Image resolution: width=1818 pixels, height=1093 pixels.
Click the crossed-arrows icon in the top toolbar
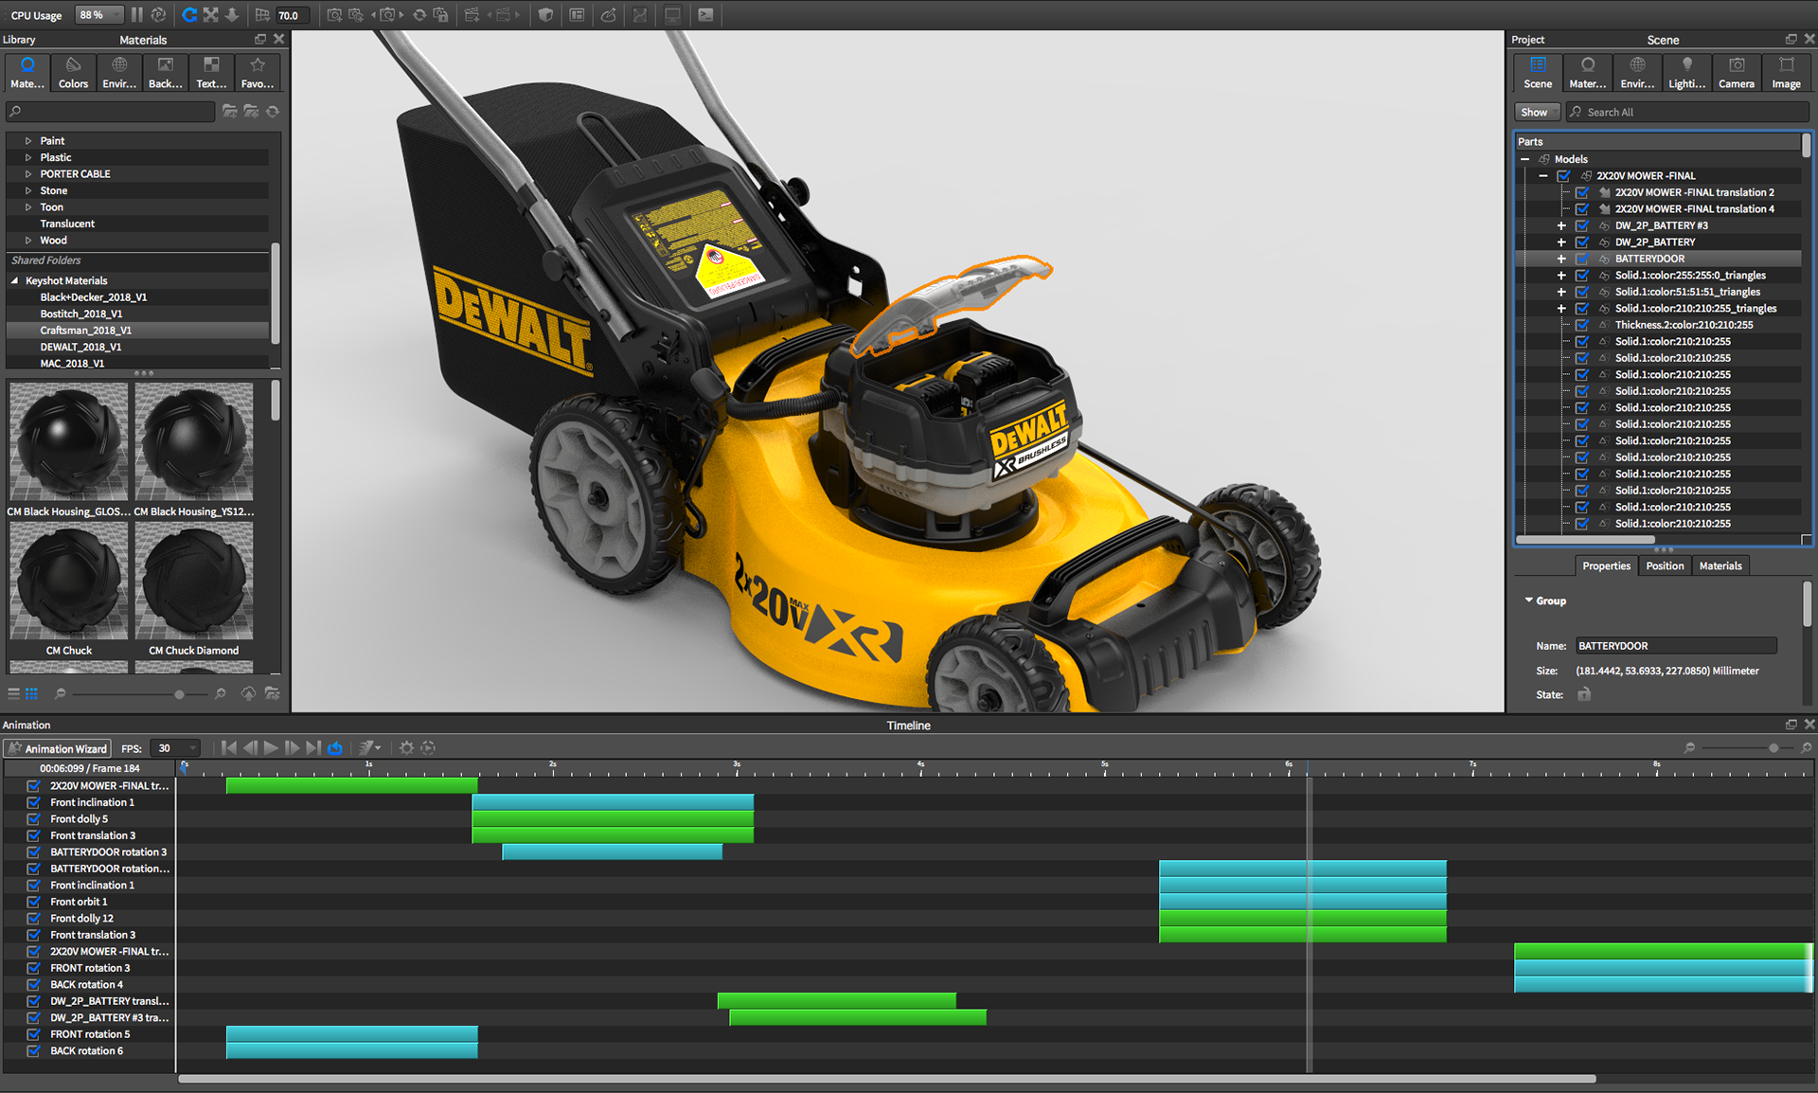(x=210, y=15)
